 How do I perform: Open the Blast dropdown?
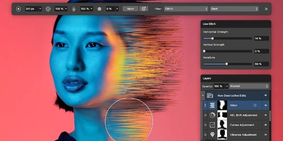tap(234, 9)
